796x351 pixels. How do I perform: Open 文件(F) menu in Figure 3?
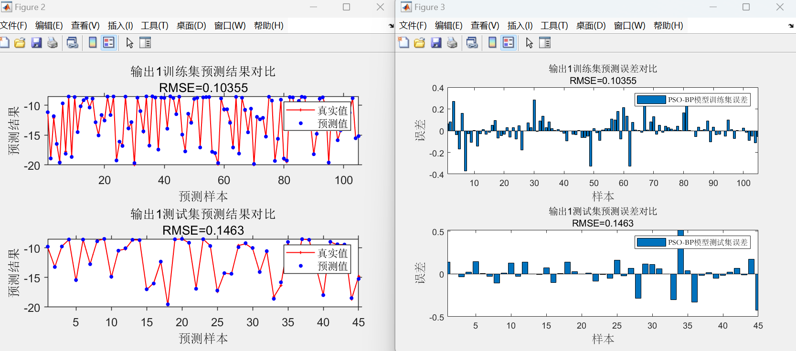pos(413,26)
